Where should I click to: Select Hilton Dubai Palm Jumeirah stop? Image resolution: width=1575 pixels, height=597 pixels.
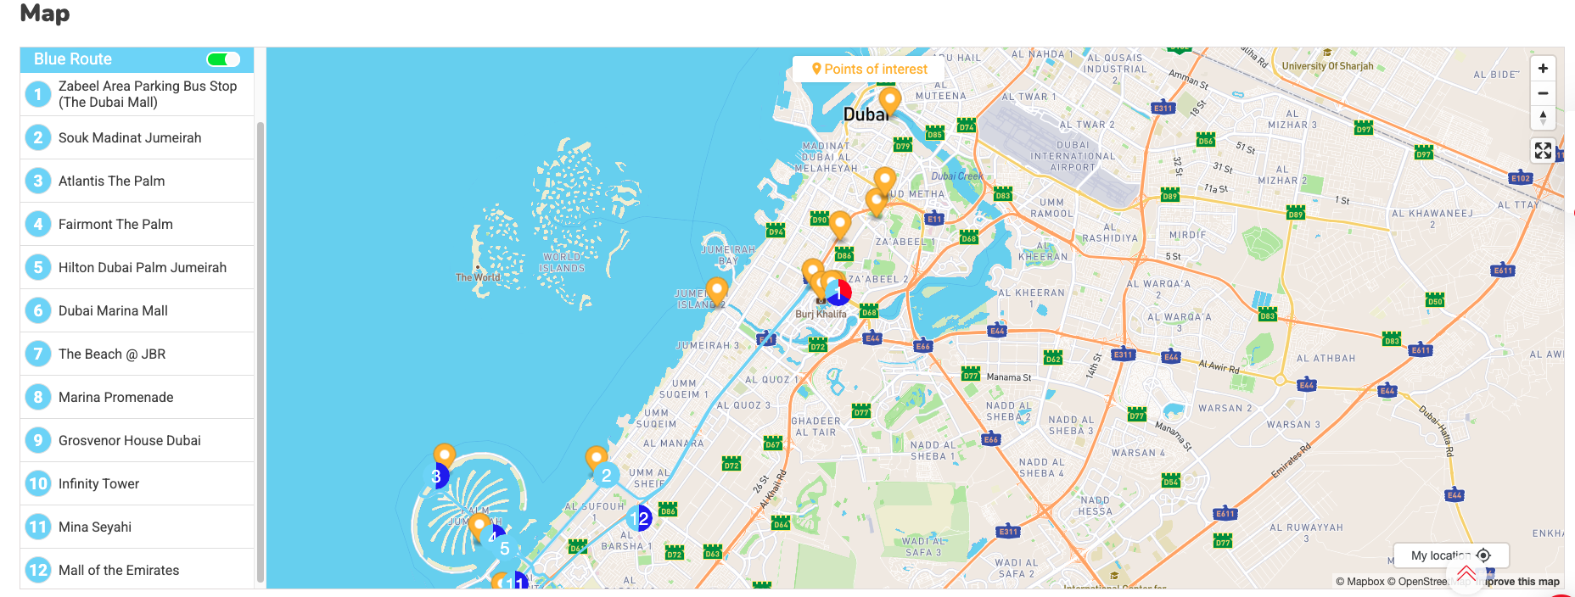137,267
